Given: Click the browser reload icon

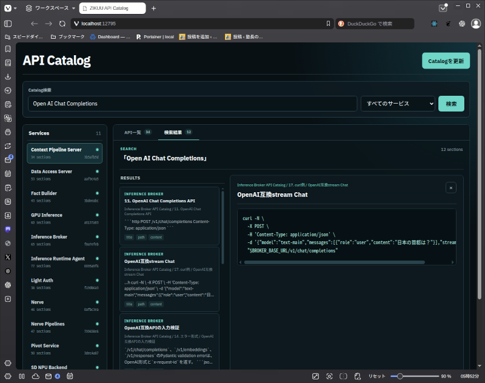Looking at the screenshot, I should pos(62,24).
